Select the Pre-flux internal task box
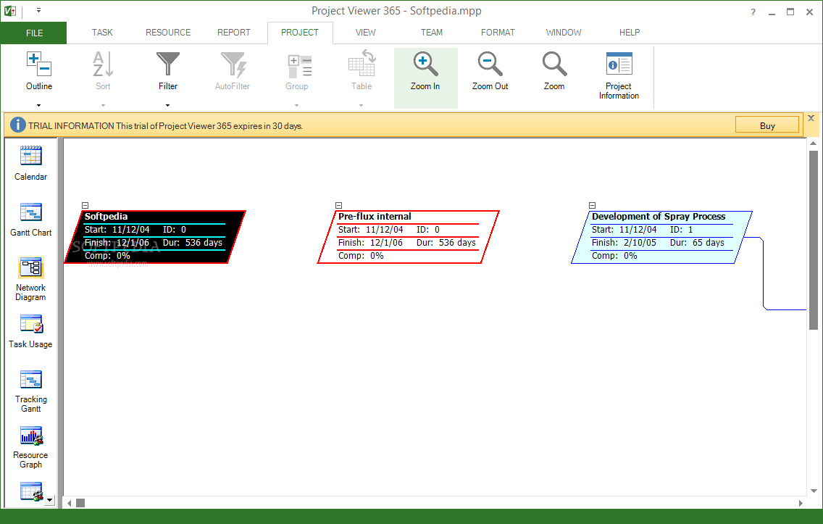823x524 pixels. point(409,237)
